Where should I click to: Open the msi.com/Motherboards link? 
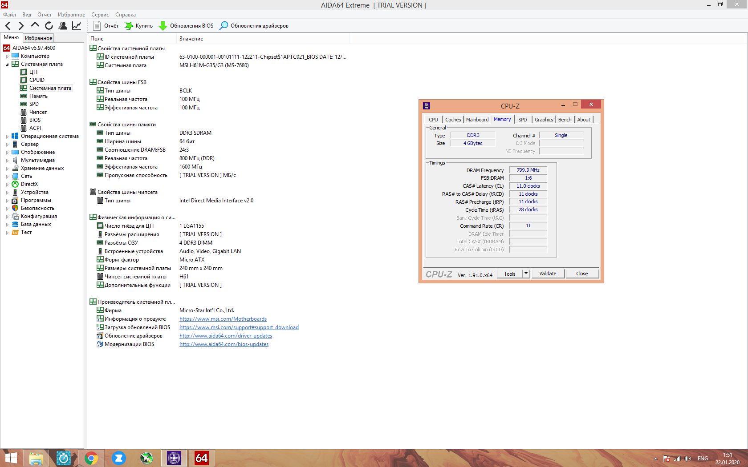(223, 319)
